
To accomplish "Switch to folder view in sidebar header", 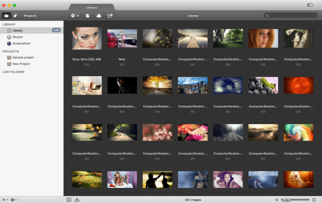I will [x=6, y=16].
